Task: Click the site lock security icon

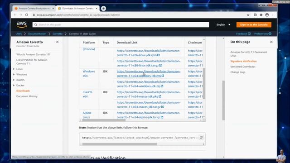Action: tap(34, 15)
